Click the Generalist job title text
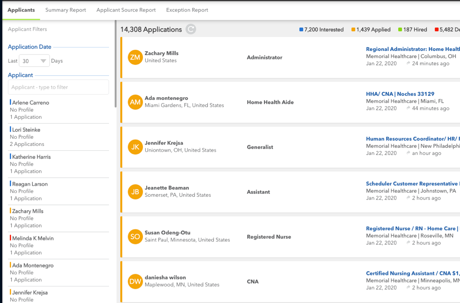 point(260,147)
